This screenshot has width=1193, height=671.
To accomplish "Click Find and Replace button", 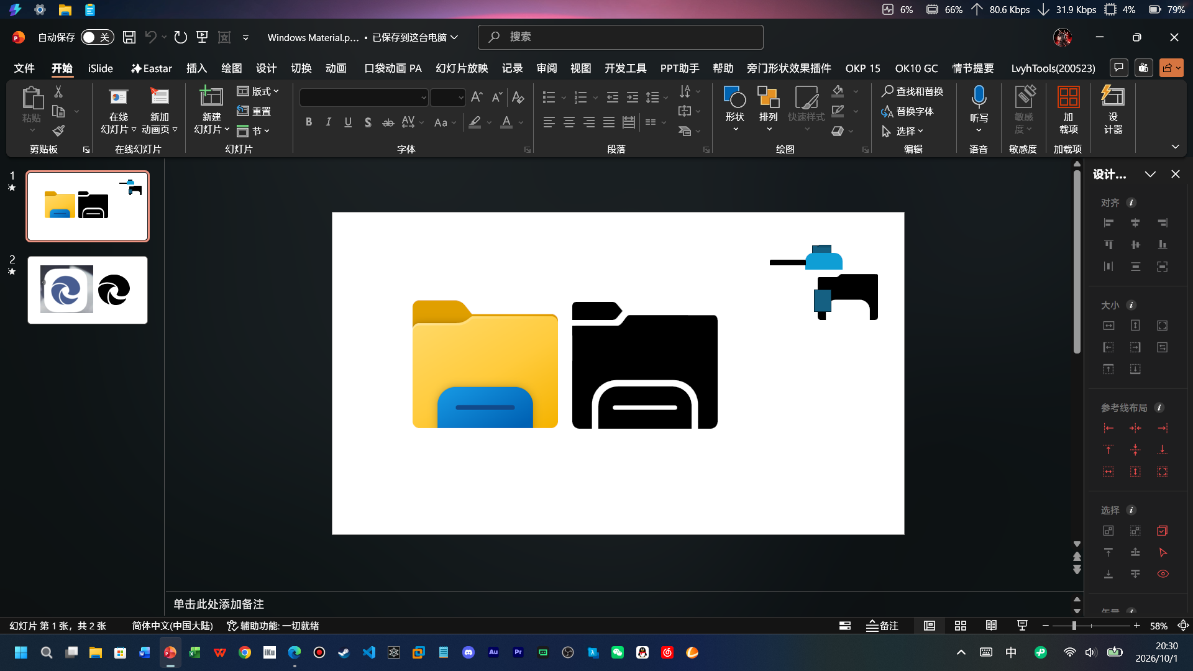I will coord(912,91).
